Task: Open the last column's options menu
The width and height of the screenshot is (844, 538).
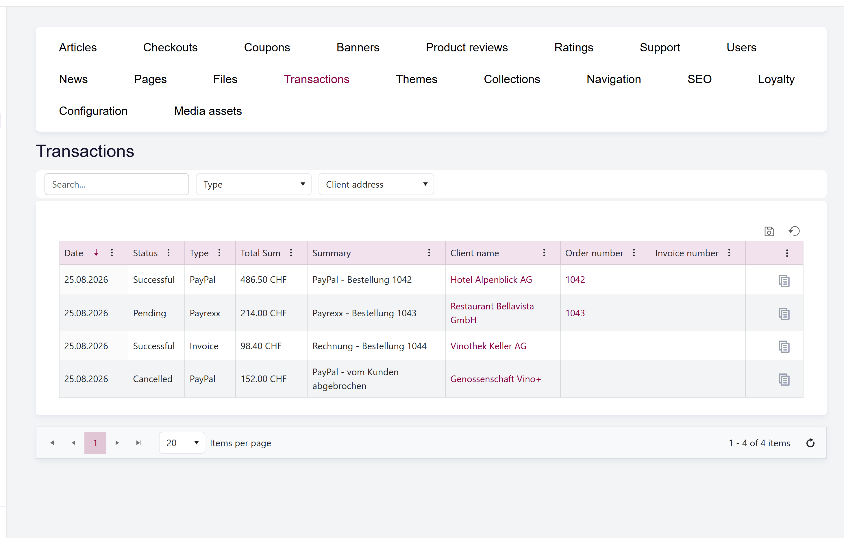Action: point(787,253)
